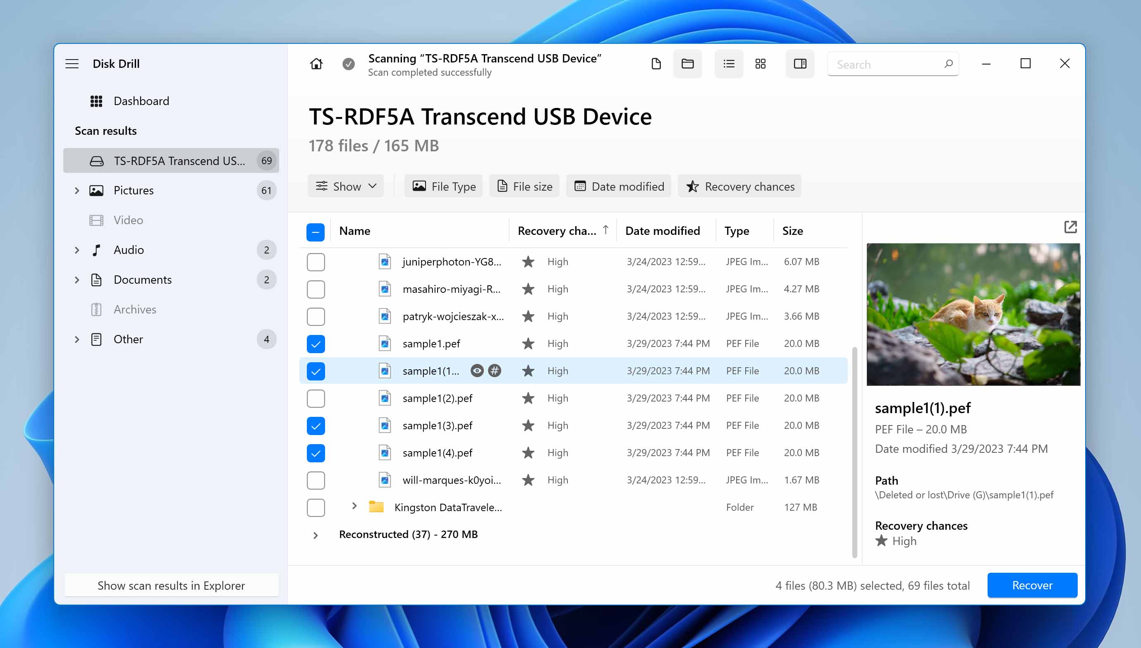The width and height of the screenshot is (1141, 648).
Task: Check the will-marques-k0yoi checkbox
Action: pyautogui.click(x=316, y=481)
